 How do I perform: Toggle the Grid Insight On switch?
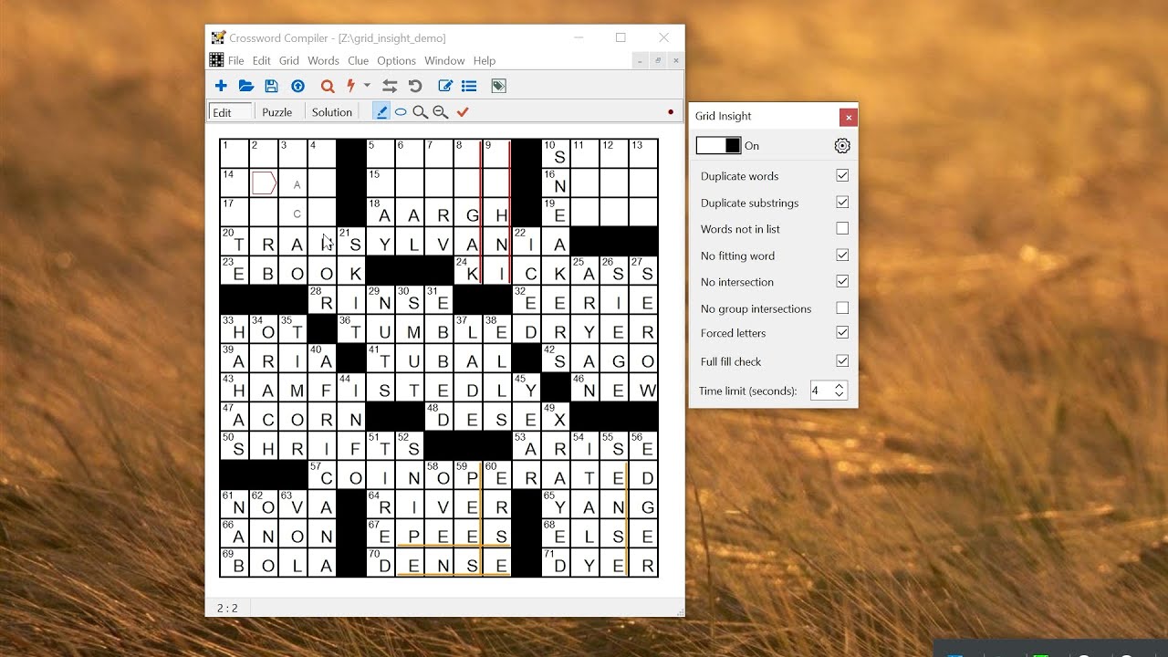click(719, 145)
